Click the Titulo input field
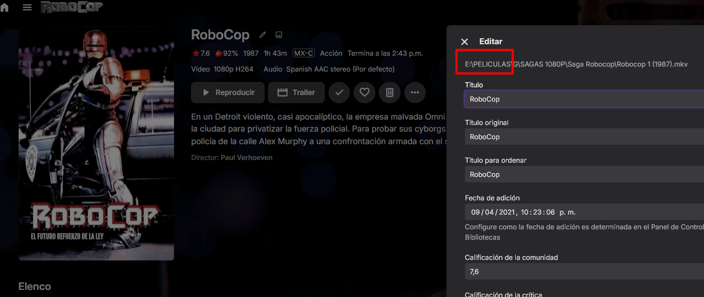This screenshot has width=704, height=297. (584, 99)
